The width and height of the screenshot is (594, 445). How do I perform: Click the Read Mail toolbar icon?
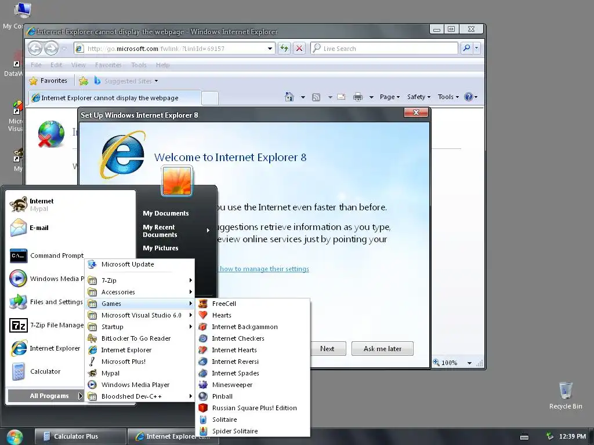(x=341, y=97)
